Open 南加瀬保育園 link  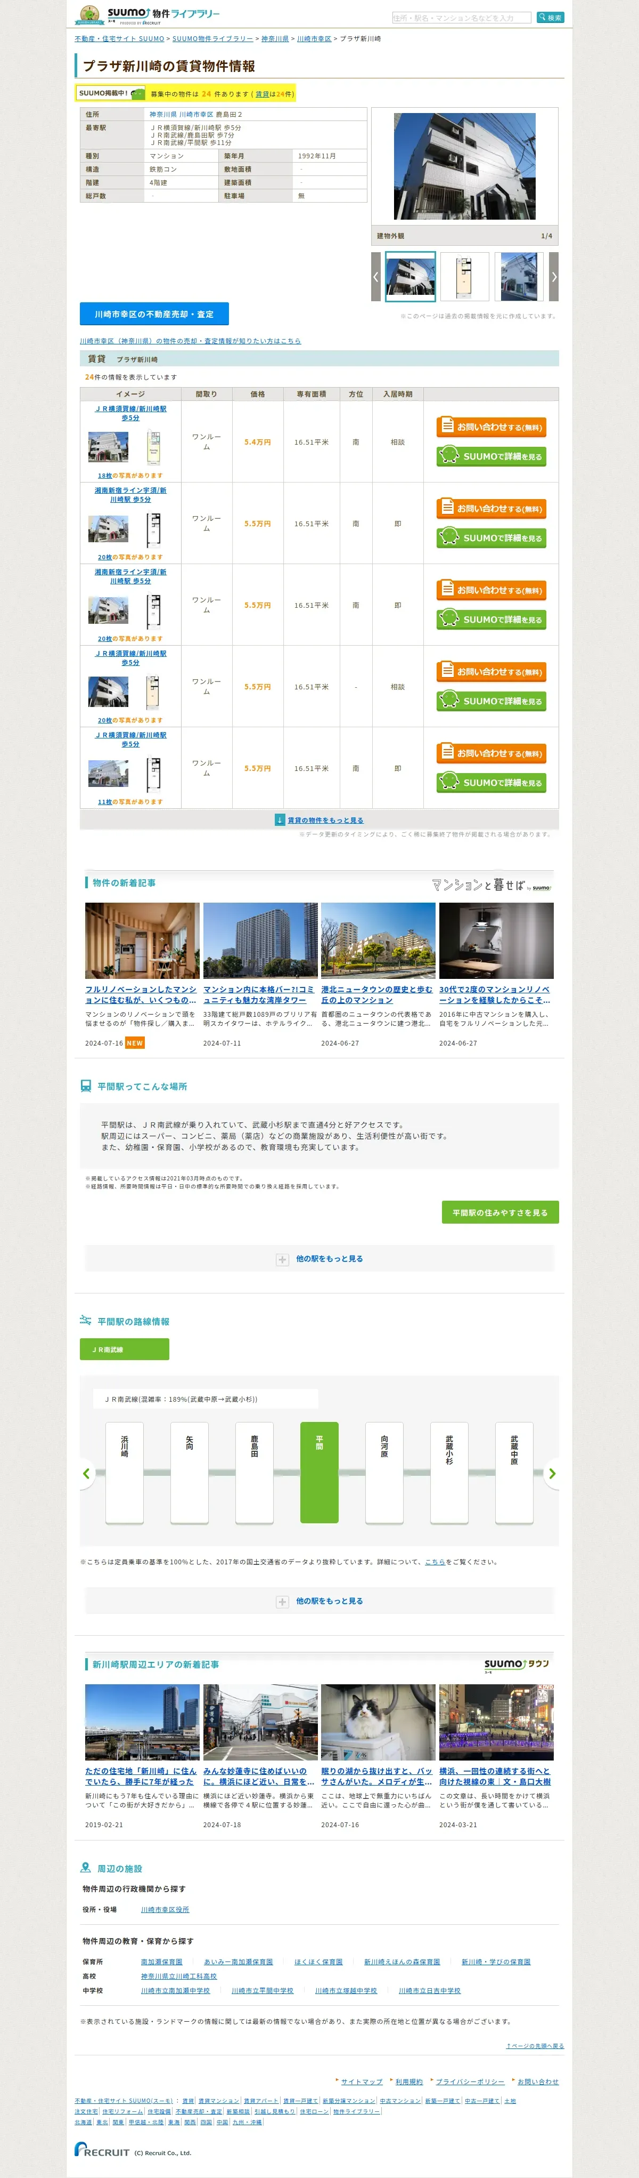coord(161,1962)
